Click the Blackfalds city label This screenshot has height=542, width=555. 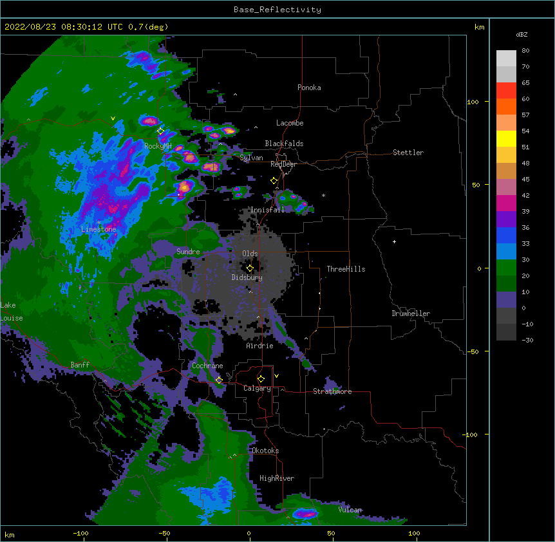(284, 144)
